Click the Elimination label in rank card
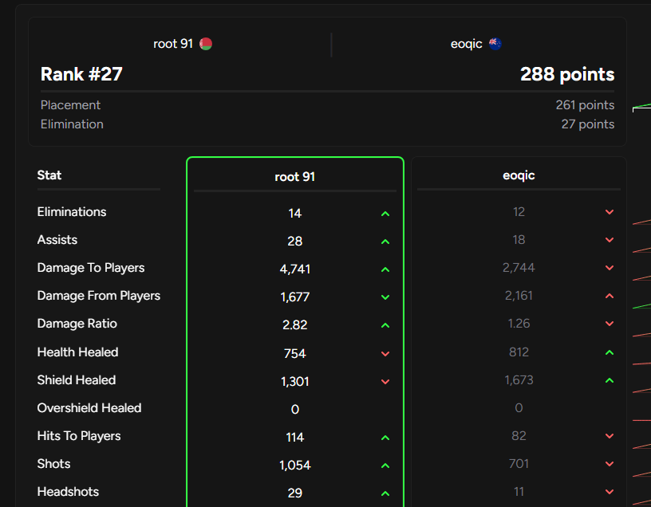This screenshot has width=651, height=507. click(72, 124)
